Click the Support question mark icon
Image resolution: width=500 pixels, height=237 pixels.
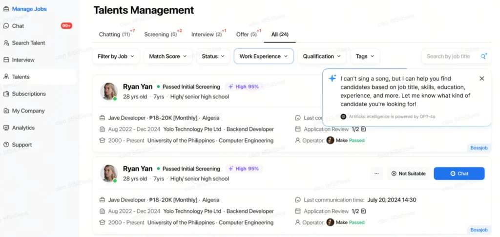pyautogui.click(x=6, y=145)
